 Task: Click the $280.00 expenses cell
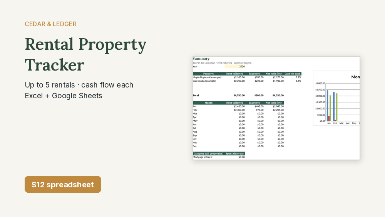[259, 77]
